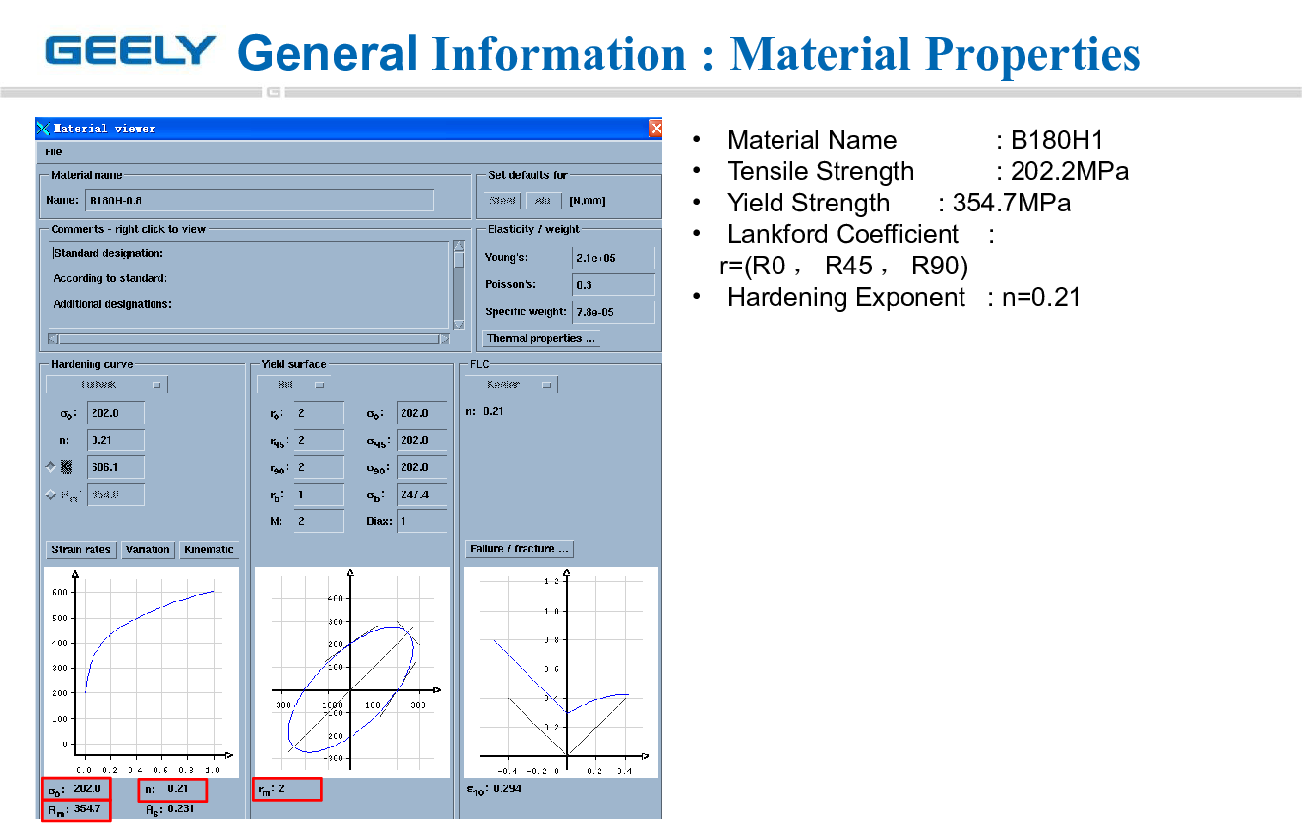The image size is (1302, 836).
Task: Select the Rm radio button in Hardening curve
Action: pos(51,495)
